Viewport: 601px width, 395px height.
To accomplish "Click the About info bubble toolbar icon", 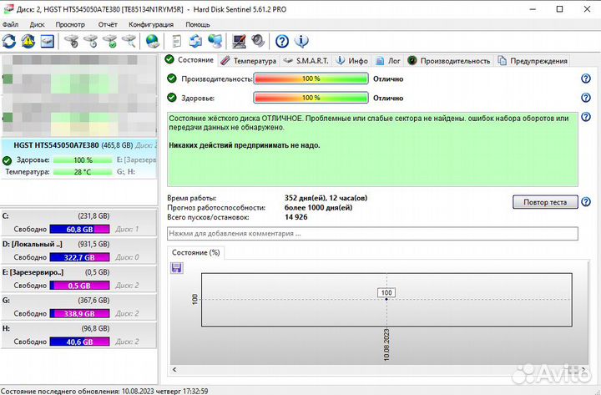I will tap(301, 41).
